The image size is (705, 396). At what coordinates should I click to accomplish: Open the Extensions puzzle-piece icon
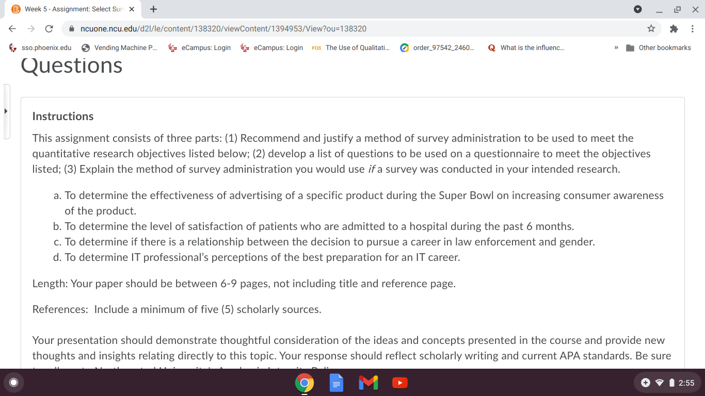point(674,28)
